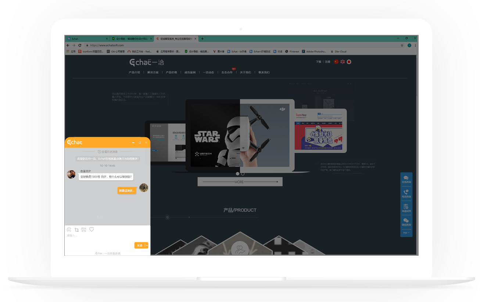
Task: Open the emoji picker in chat
Action: (x=69, y=230)
